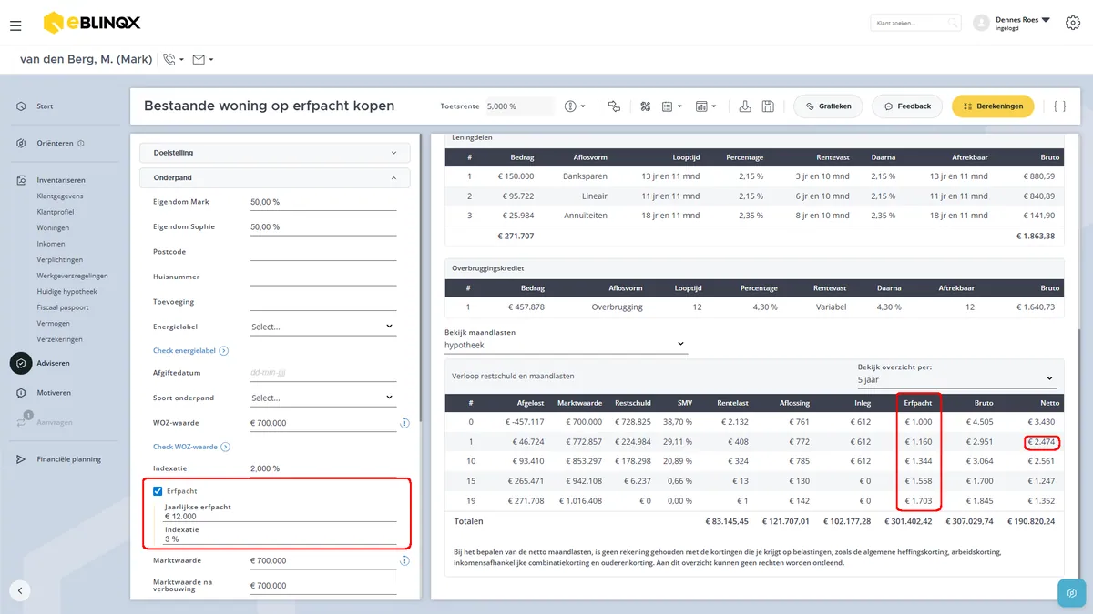
Task: Expand the Doelstelling section
Action: pyautogui.click(x=275, y=153)
